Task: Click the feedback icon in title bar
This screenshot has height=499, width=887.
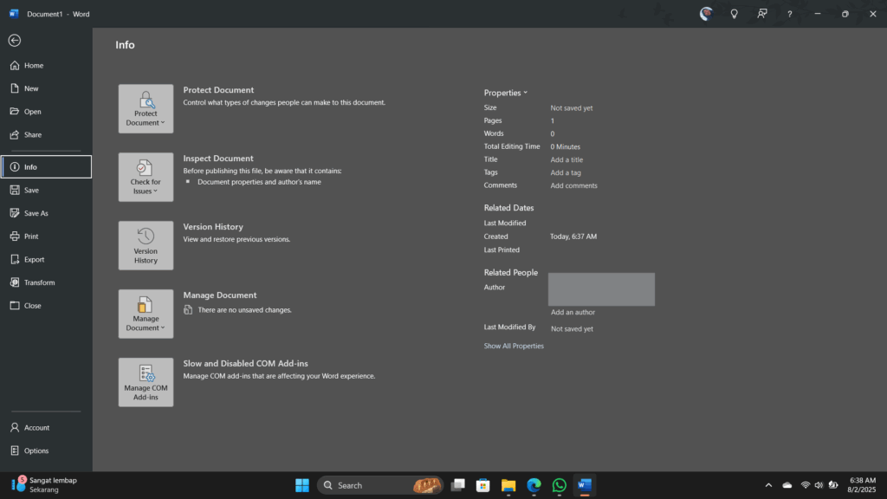Action: (x=762, y=14)
